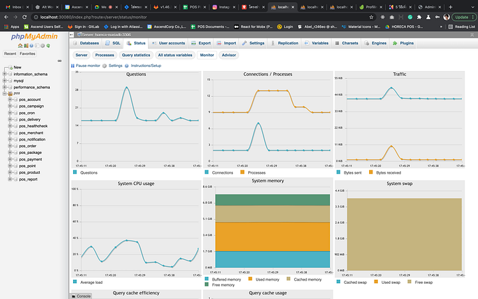
Task: Open the Reading List panel
Action: point(461,27)
